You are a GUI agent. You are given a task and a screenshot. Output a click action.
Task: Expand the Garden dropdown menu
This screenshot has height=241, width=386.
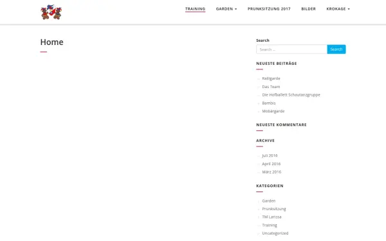pos(226,9)
